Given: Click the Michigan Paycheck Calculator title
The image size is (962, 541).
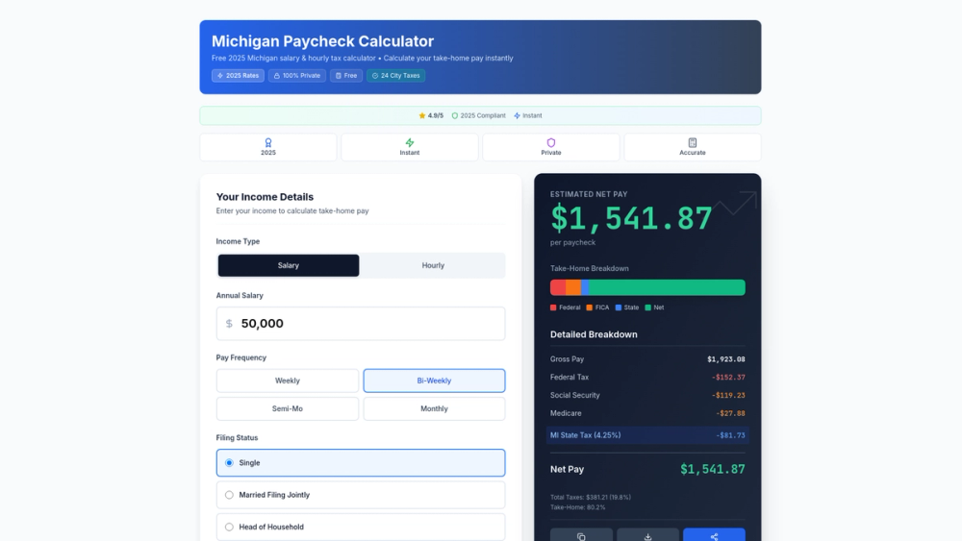Looking at the screenshot, I should tap(322, 41).
